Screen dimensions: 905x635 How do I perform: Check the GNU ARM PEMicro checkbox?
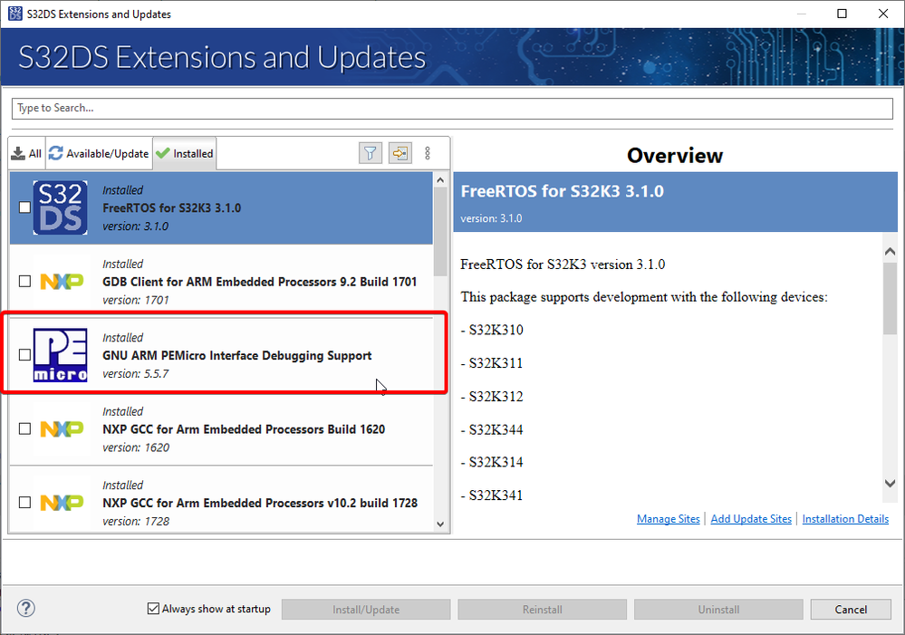(24, 355)
